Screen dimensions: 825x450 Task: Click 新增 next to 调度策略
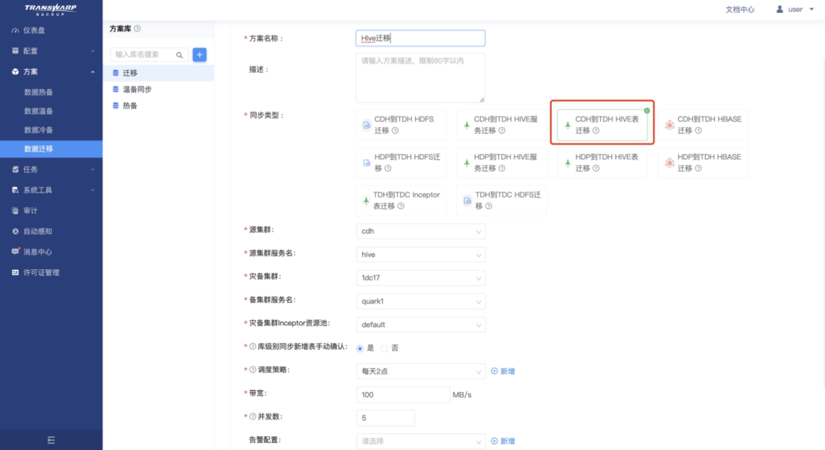pyautogui.click(x=503, y=371)
